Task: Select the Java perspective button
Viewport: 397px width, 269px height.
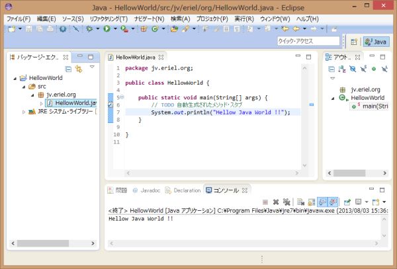Action: 376,42
